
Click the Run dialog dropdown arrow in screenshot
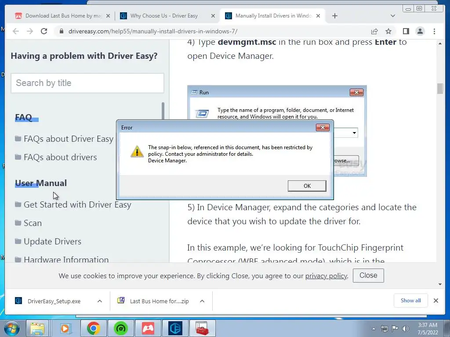click(355, 133)
